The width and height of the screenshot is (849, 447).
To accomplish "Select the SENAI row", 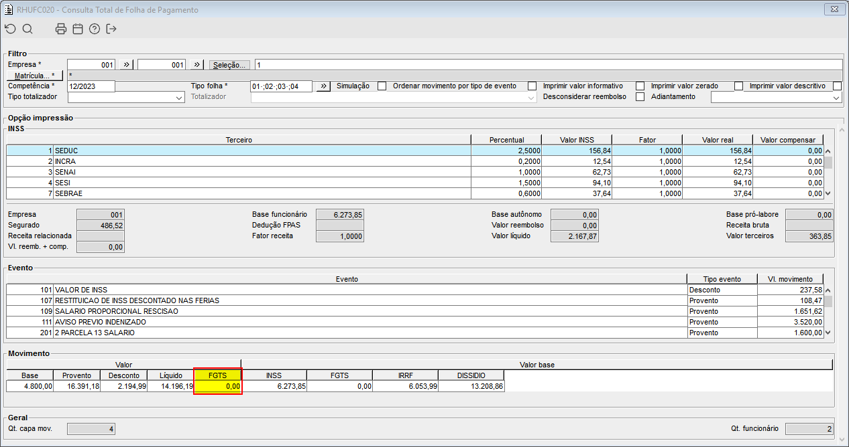I will click(415, 172).
